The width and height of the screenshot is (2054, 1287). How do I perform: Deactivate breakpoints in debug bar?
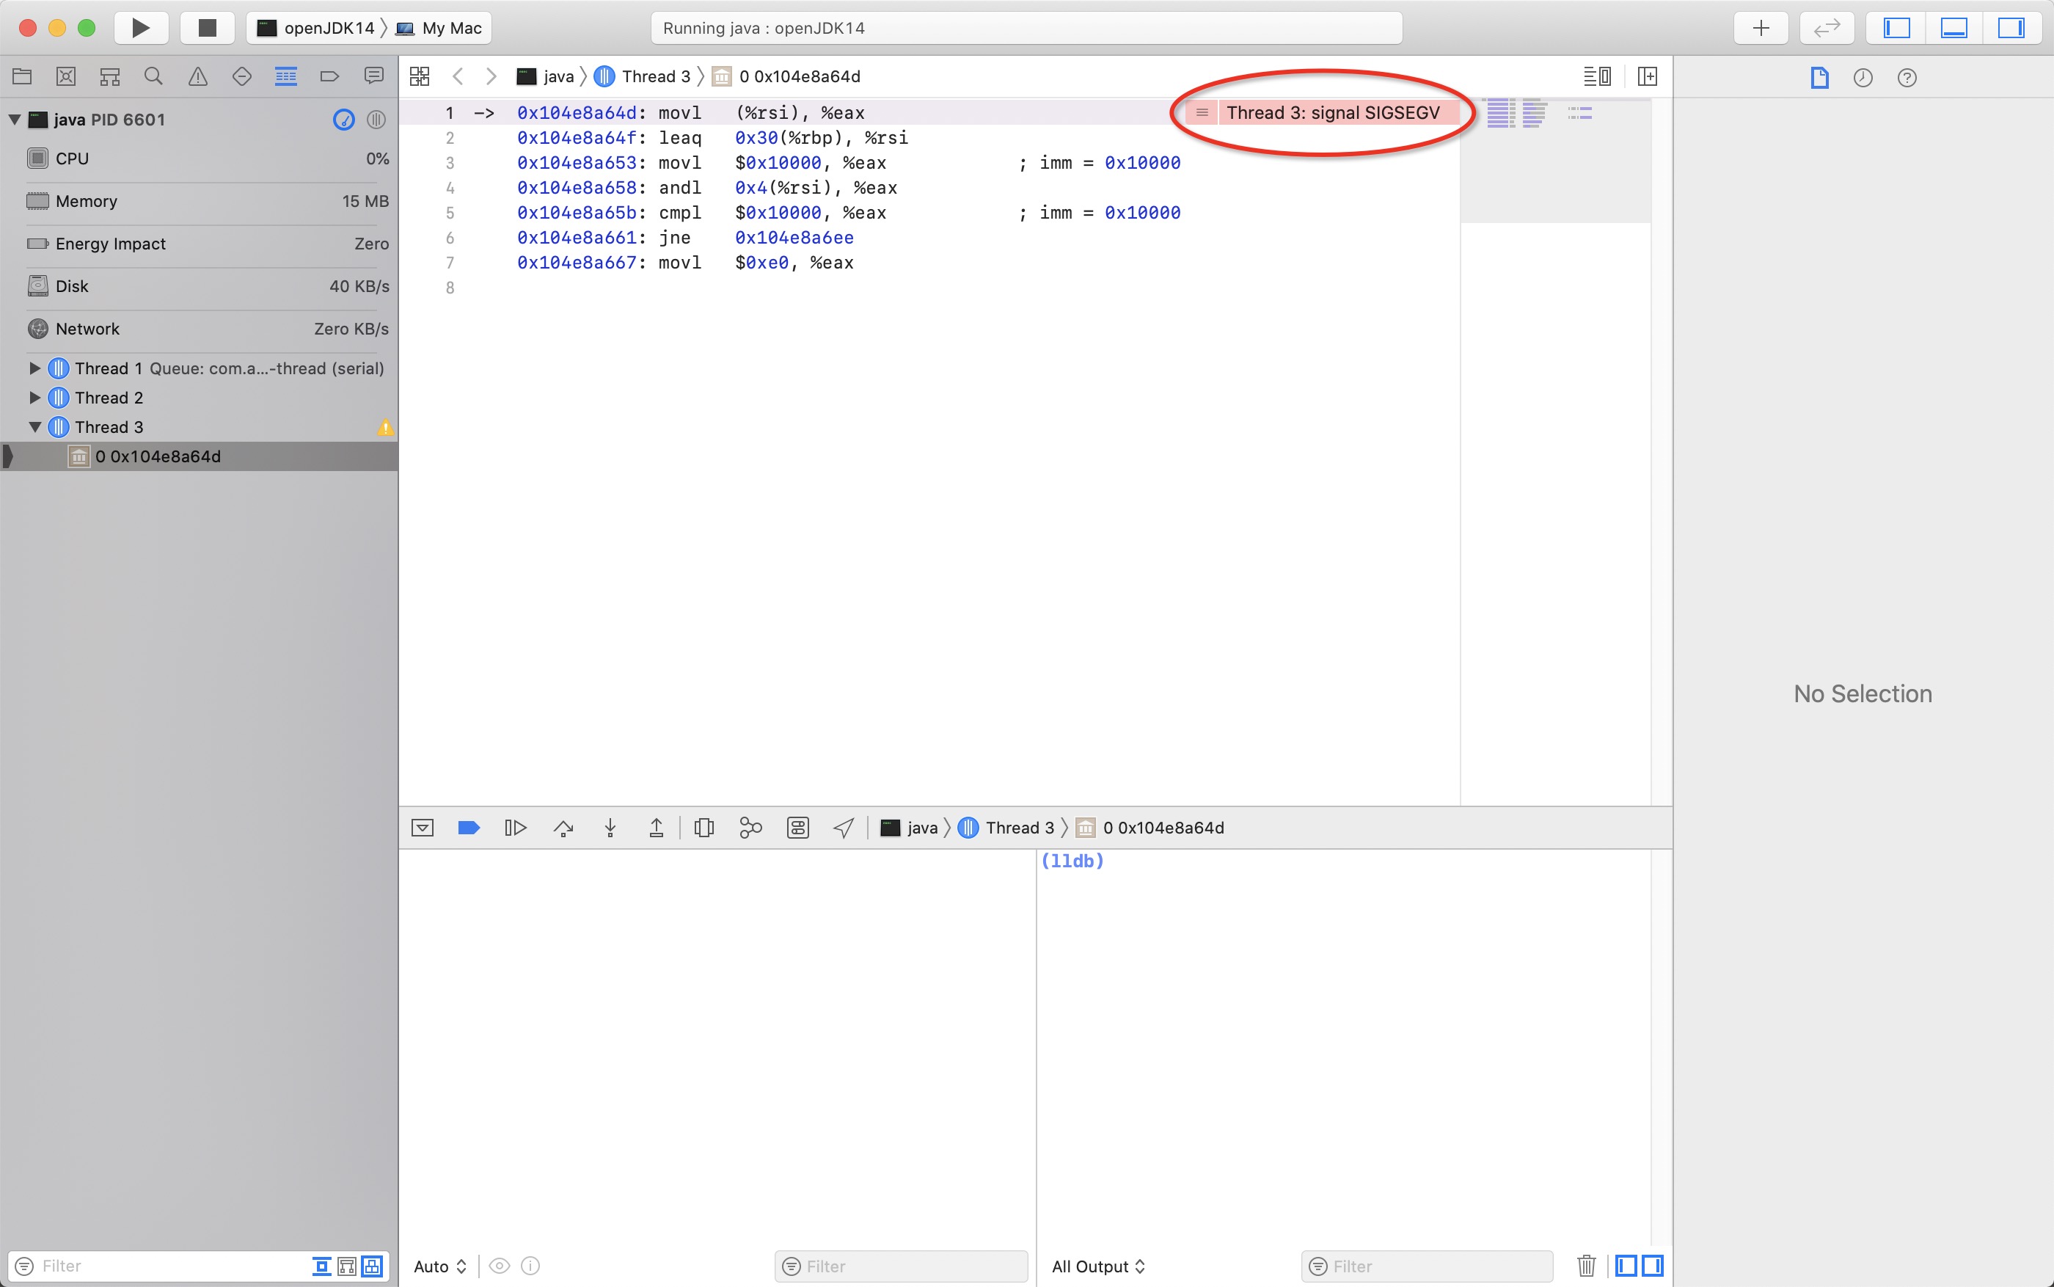point(469,828)
